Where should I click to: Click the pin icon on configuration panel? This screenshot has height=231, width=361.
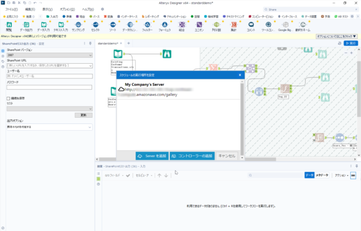90,43
